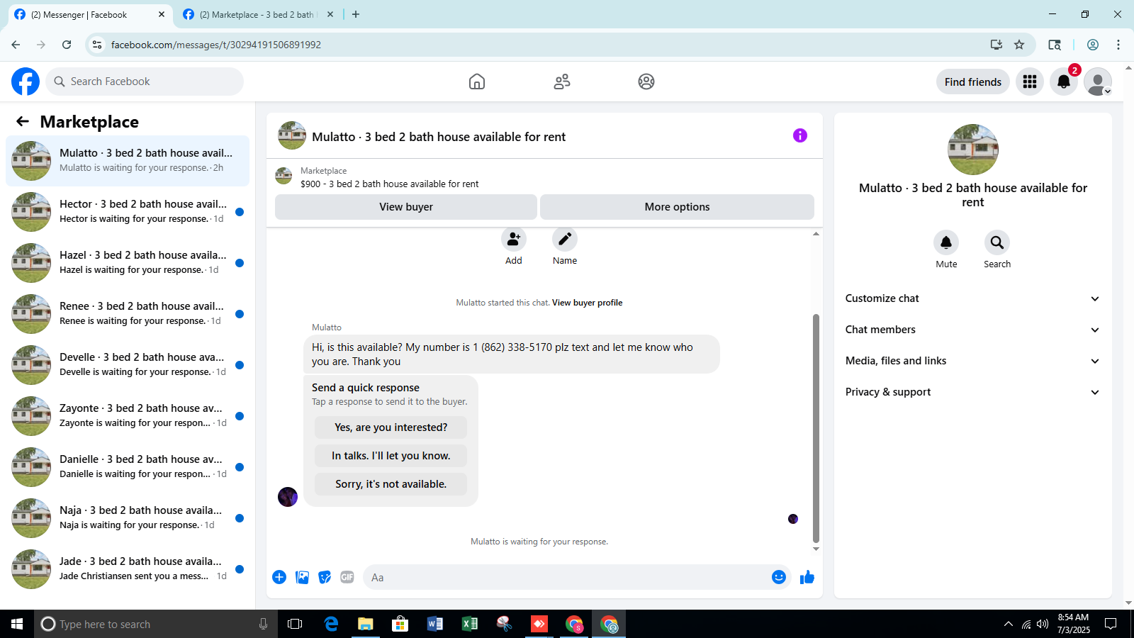Open Hazel's conversation
Viewport: 1134px width, 638px height.
128,262
